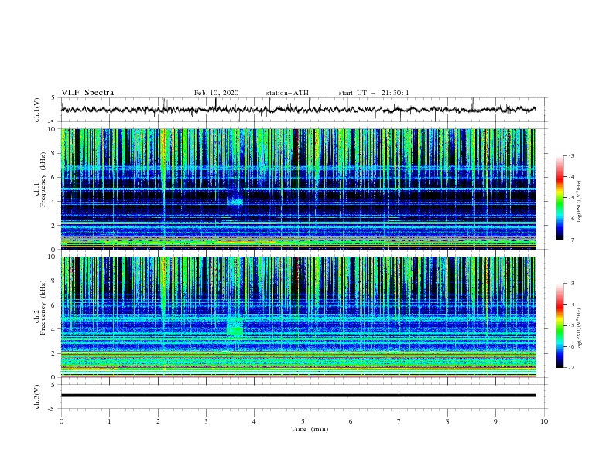Click time axis tick label "2"
Screen dimensions: 613x473
click(158, 421)
